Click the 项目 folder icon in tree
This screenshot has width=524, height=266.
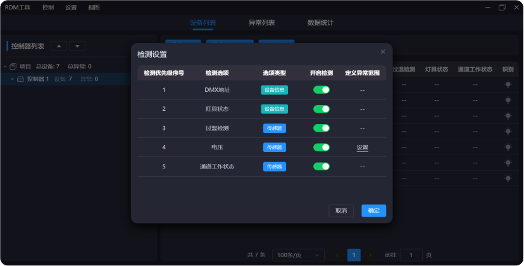pos(13,66)
